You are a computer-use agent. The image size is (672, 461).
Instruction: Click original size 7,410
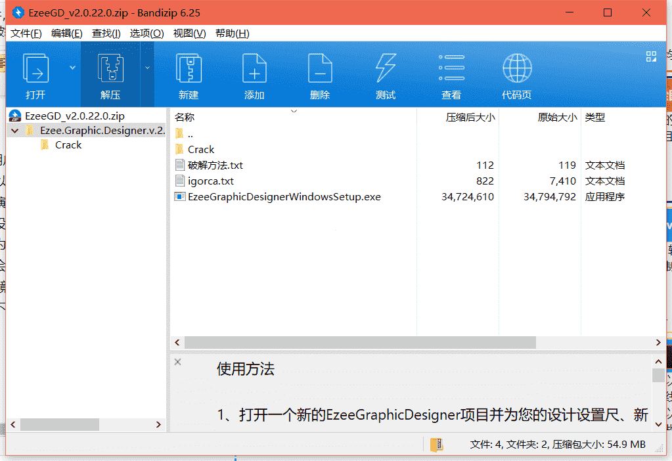(563, 181)
